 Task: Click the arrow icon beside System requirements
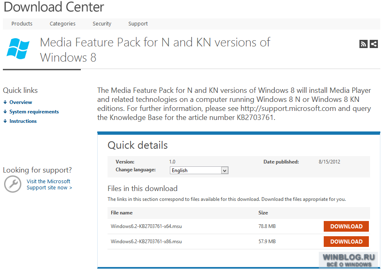point(5,111)
